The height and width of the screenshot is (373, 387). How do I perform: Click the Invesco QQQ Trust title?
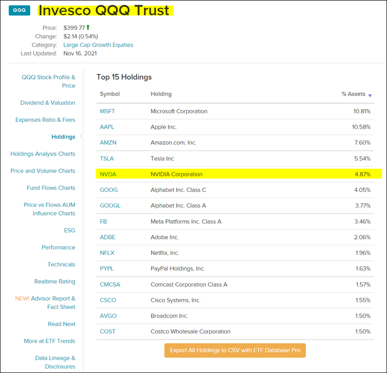(104, 11)
